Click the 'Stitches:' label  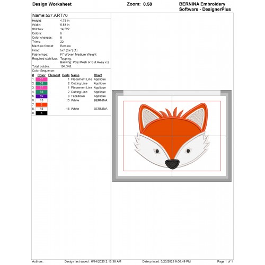pos(38,29)
